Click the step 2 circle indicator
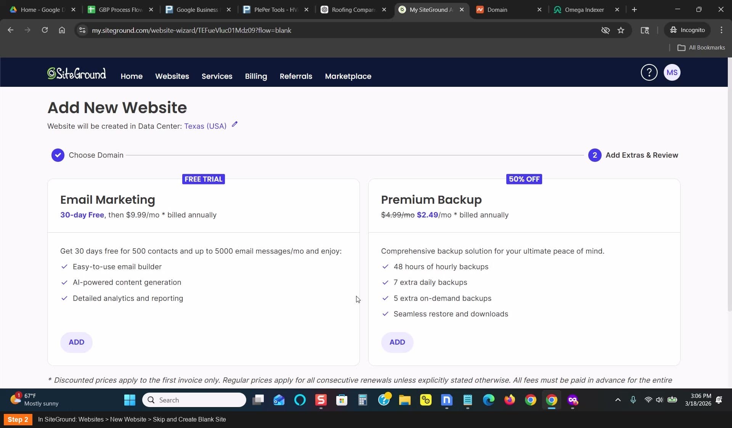This screenshot has height=428, width=732. (595, 155)
